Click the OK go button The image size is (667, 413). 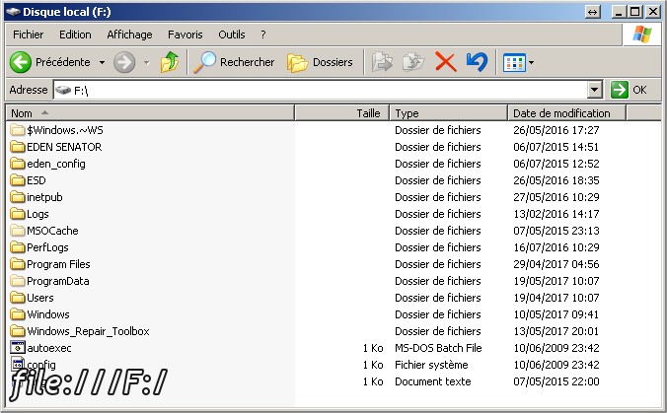[x=629, y=90]
